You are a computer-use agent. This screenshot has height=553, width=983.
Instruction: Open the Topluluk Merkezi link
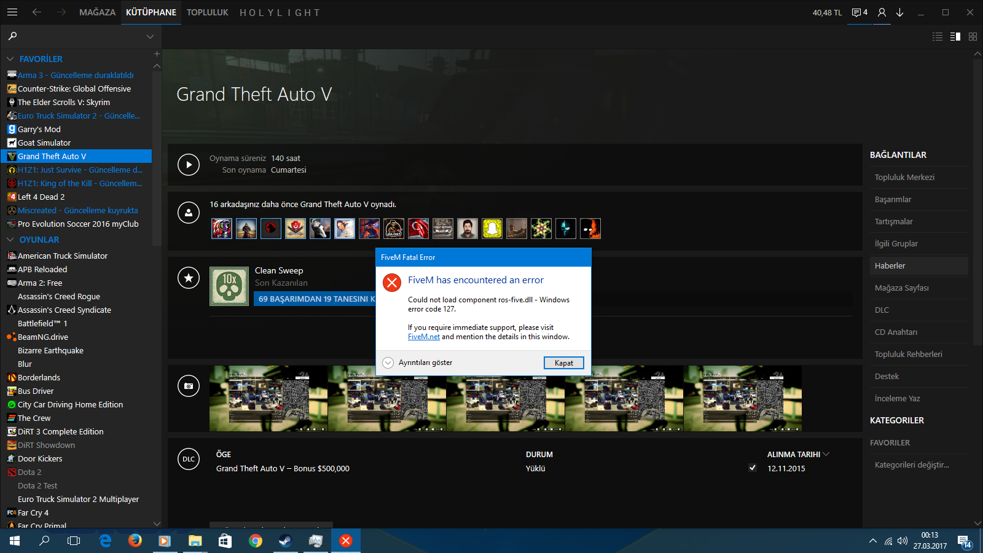coord(904,177)
